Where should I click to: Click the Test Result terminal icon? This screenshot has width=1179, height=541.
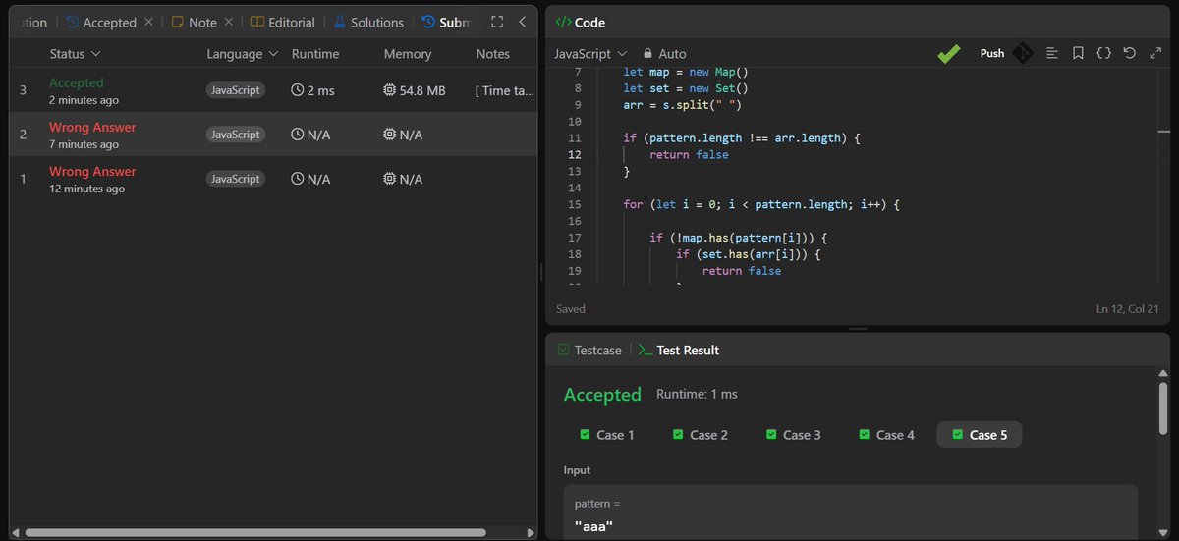(646, 351)
